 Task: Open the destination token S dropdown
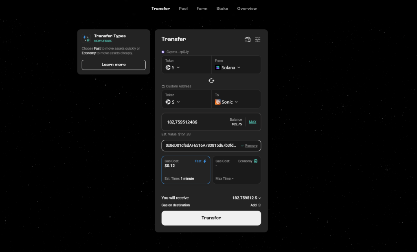click(173, 102)
